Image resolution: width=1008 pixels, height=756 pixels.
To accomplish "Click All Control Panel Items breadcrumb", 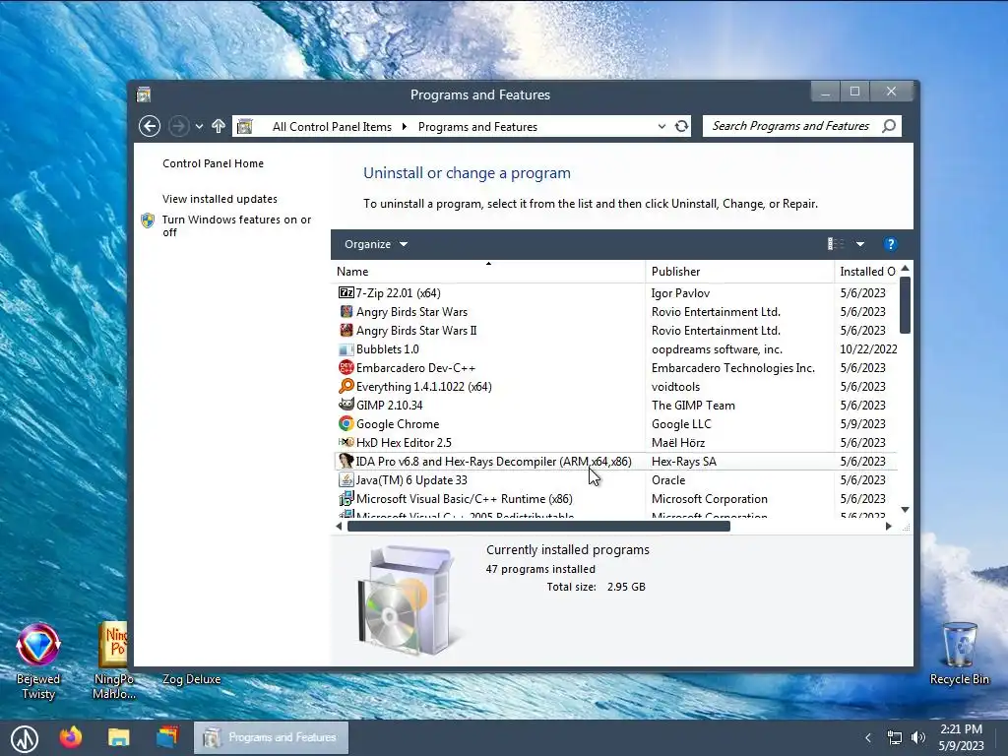I will [x=332, y=127].
